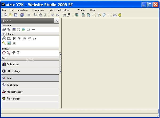Open the Tag Library panel

(30, 85)
